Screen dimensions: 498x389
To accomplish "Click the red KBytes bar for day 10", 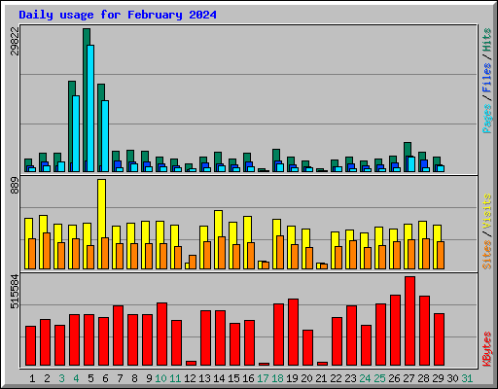I will coord(161,335).
